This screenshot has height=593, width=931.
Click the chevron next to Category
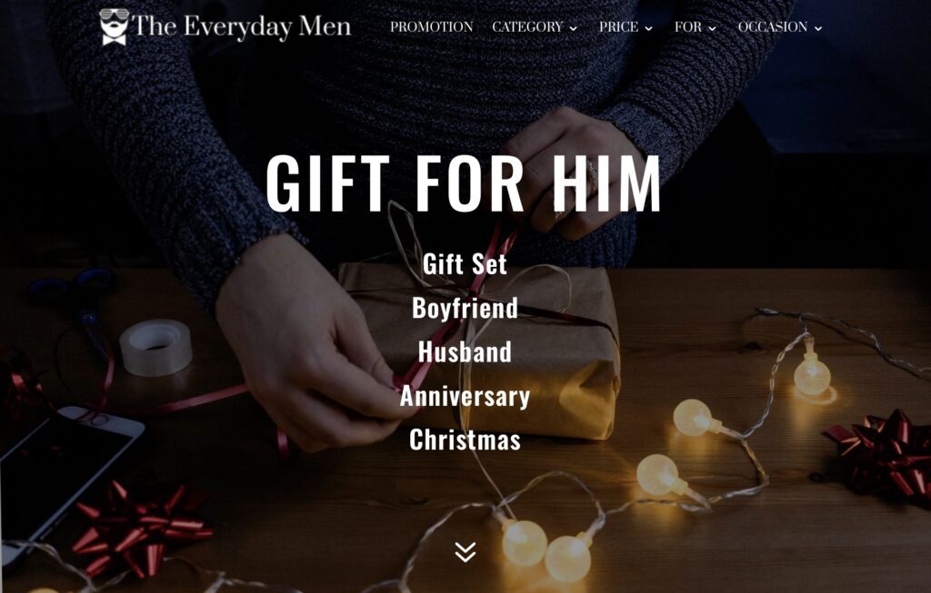573,28
